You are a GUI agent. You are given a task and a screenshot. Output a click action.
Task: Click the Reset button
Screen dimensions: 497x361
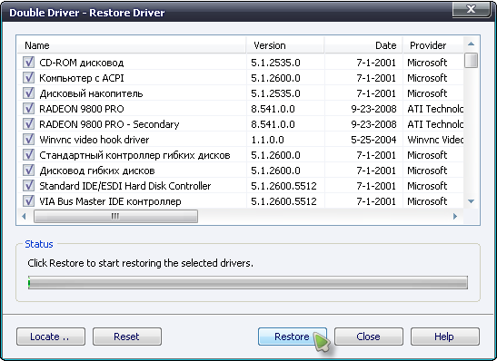pos(127,337)
